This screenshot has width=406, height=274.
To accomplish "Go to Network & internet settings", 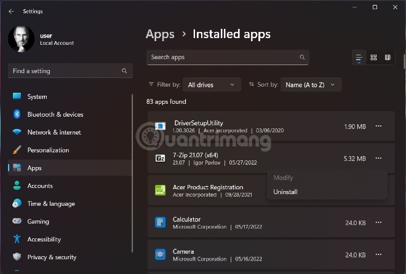I will click(54, 132).
